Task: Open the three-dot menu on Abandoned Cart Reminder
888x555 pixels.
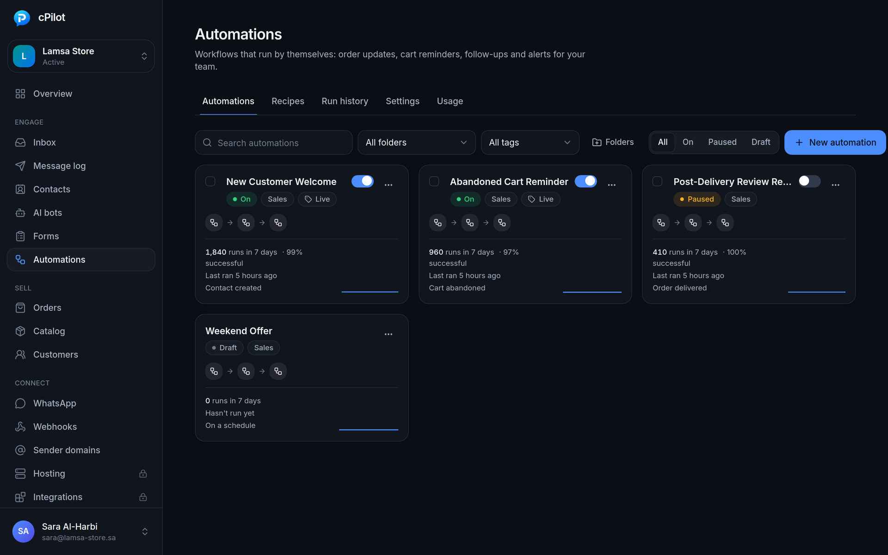Action: click(x=612, y=185)
